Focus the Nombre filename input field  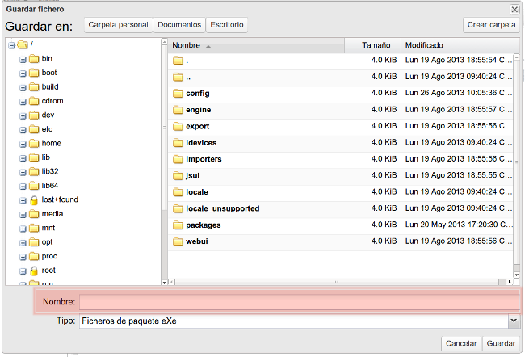pos(297,302)
